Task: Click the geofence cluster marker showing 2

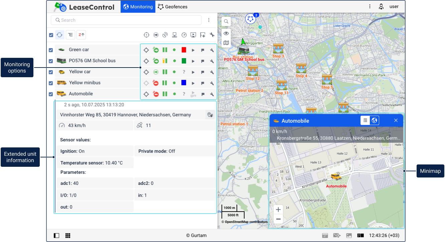Action: [251, 18]
